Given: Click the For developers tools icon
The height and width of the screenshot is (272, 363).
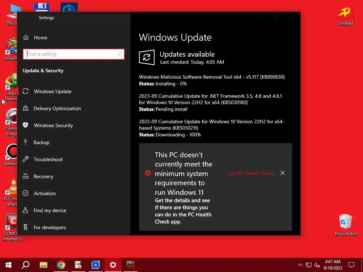Looking at the screenshot, I should pyautogui.click(x=26, y=227).
